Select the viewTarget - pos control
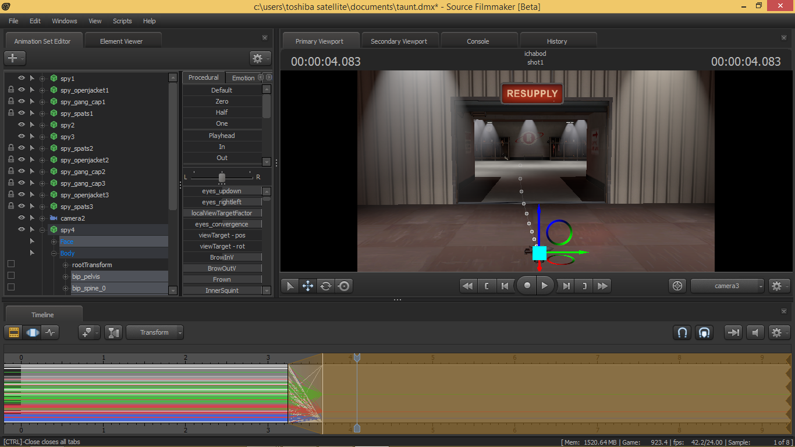 point(222,235)
